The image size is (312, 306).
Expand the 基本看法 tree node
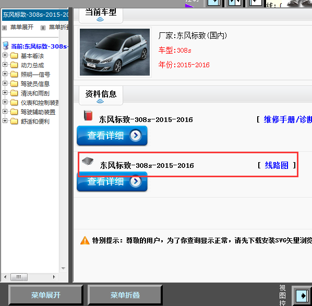coord(5,55)
